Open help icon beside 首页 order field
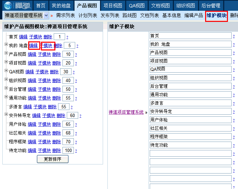Screen dimensions: 238x189 (67, 37)
